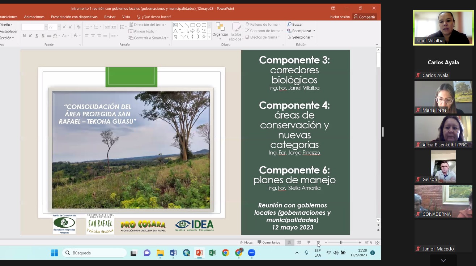
Task: Select the right arrow shape in the gallery
Action: point(192,31)
